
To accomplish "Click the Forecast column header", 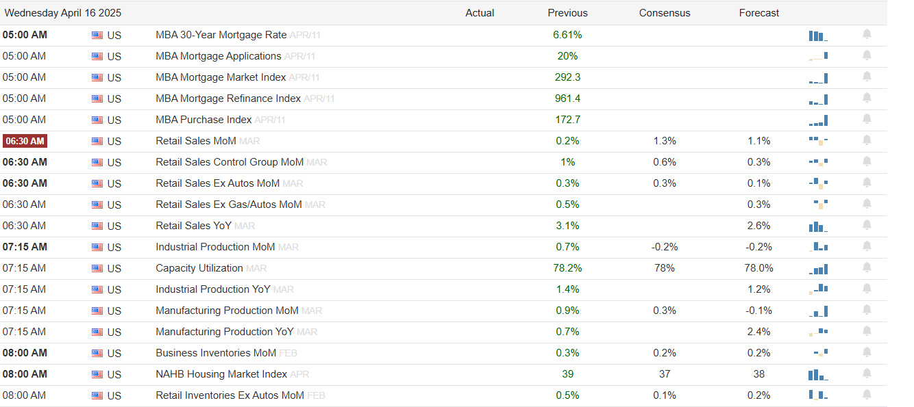I will [x=759, y=13].
